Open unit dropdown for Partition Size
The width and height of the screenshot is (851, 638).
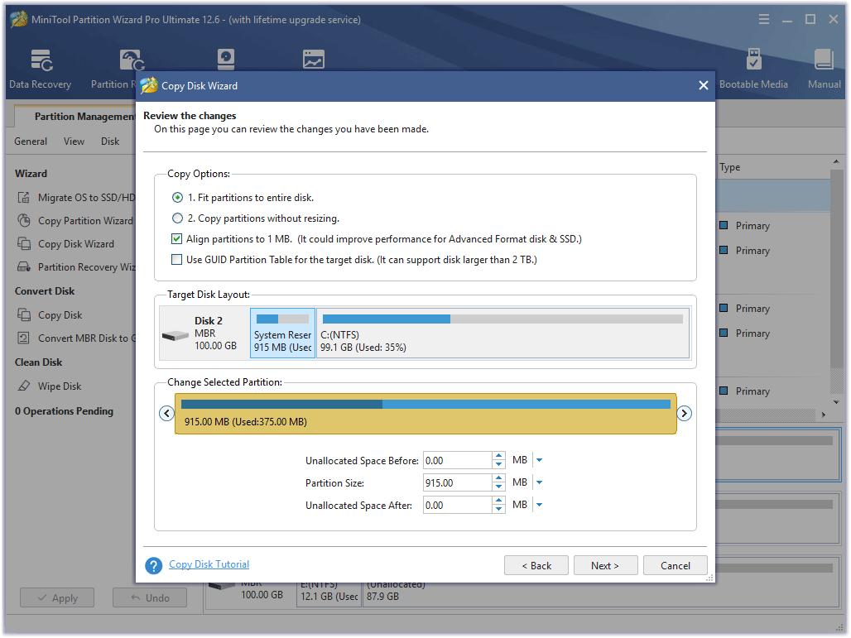coord(539,482)
